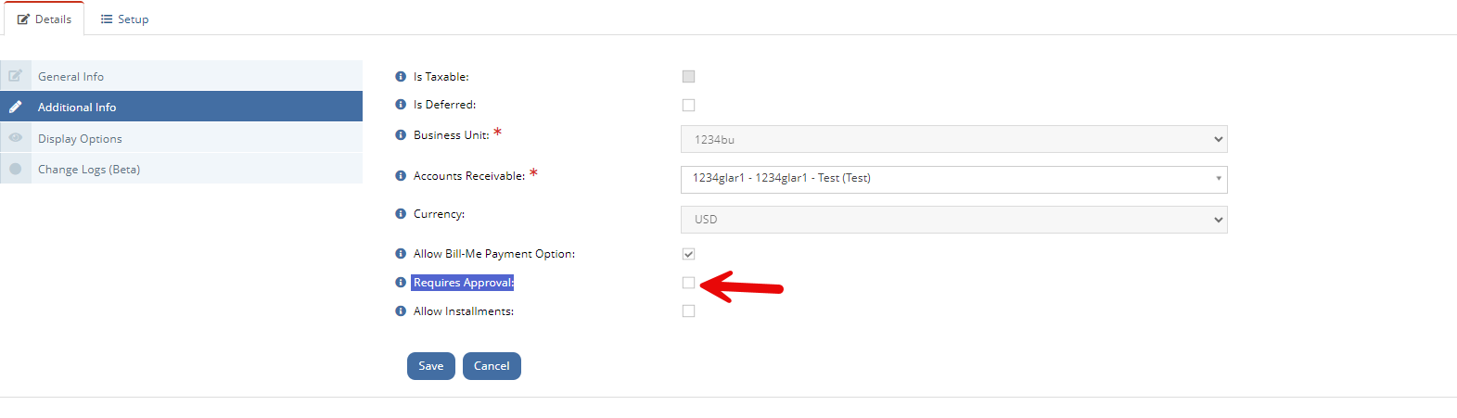Click the info icon beside Requires Approval
This screenshot has height=418, width=1457.
click(401, 283)
